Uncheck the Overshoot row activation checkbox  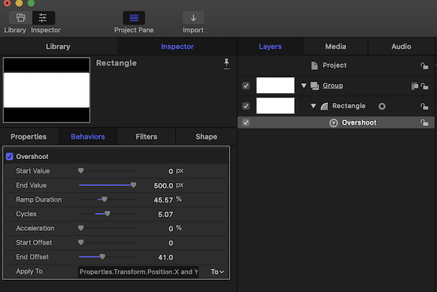246,122
